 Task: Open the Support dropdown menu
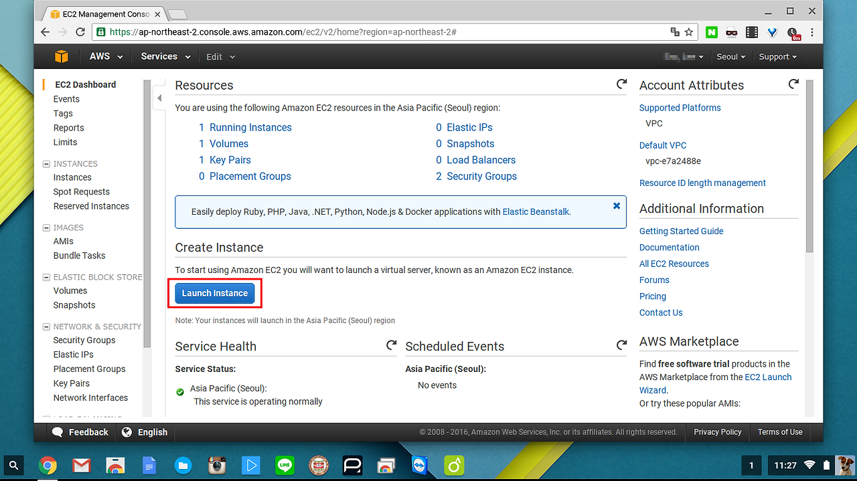778,57
